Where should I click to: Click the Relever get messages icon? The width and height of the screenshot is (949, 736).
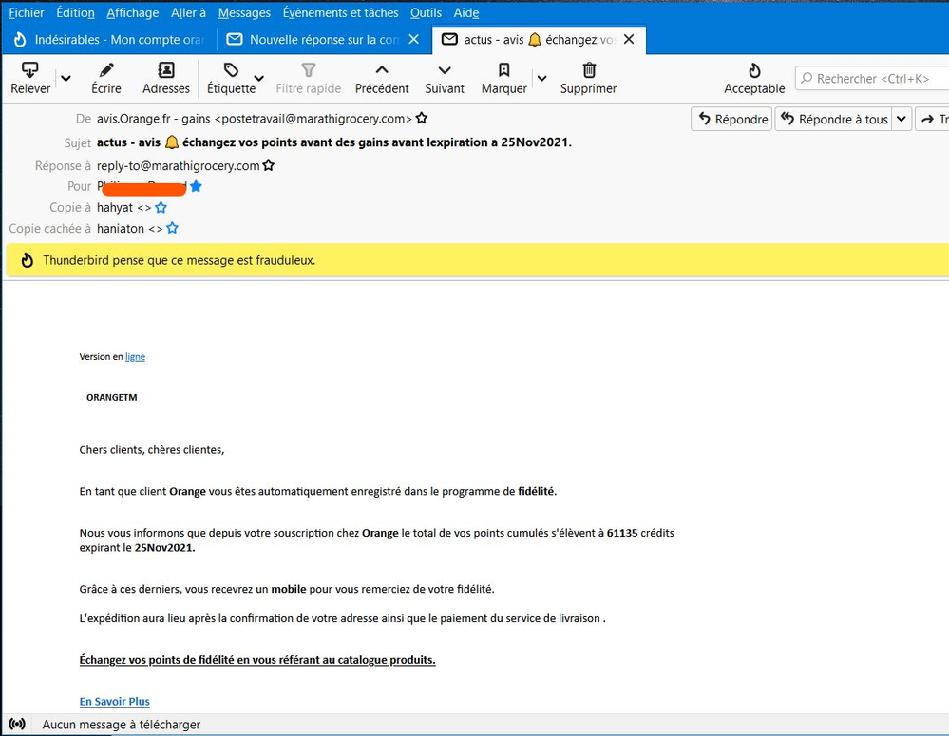30,70
